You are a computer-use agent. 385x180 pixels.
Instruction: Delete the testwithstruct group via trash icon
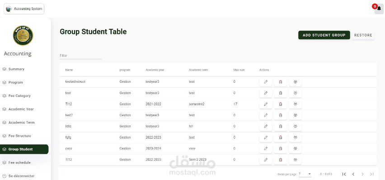[x=281, y=82]
